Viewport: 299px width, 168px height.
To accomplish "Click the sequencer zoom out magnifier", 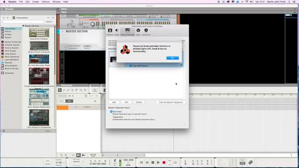I will (61, 155).
